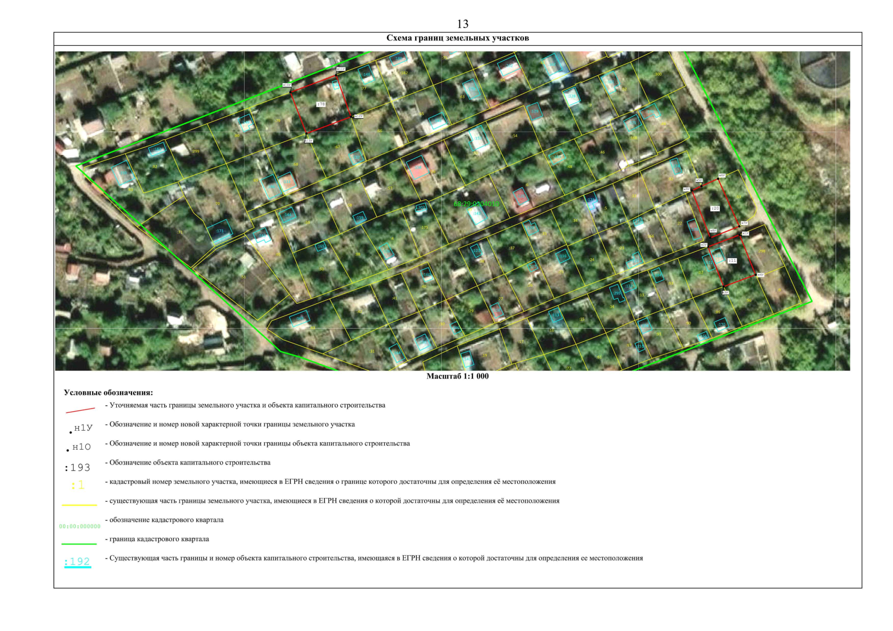The image size is (893, 631).
Task: Click the green cadastral quarter number on map
Action: (476, 203)
